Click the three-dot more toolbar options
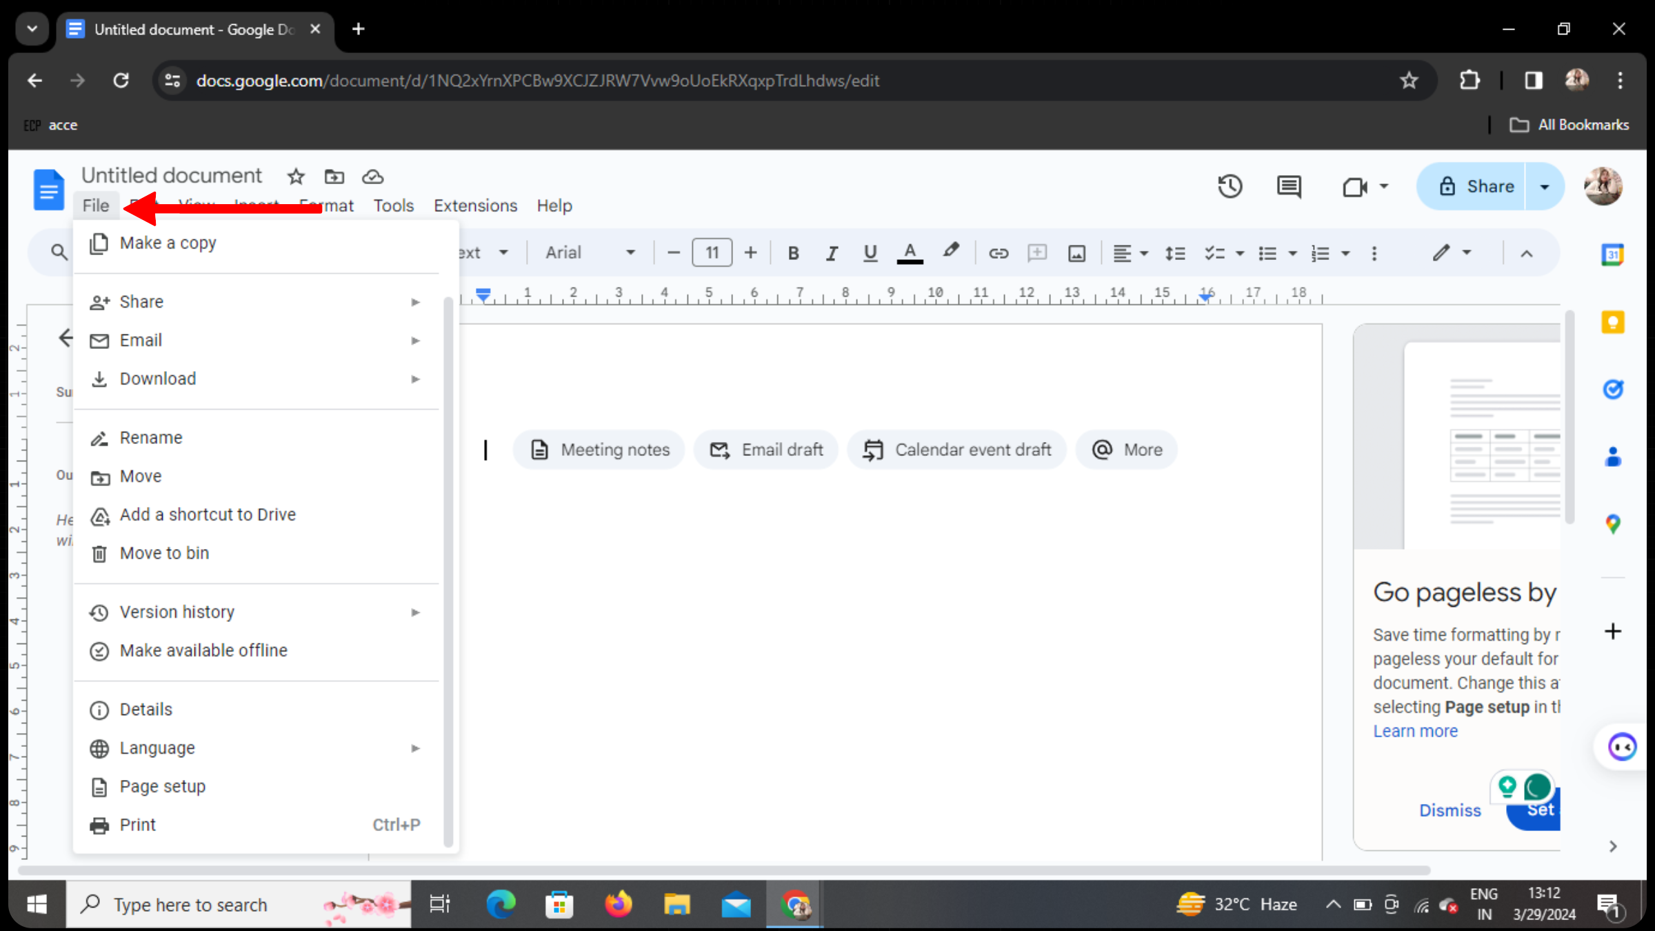The image size is (1655, 931). click(x=1374, y=253)
